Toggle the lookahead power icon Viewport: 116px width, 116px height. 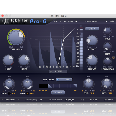(x=113, y=57)
